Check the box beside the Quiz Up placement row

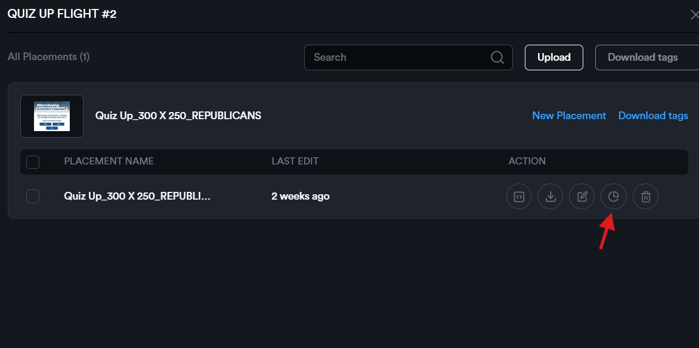point(33,196)
